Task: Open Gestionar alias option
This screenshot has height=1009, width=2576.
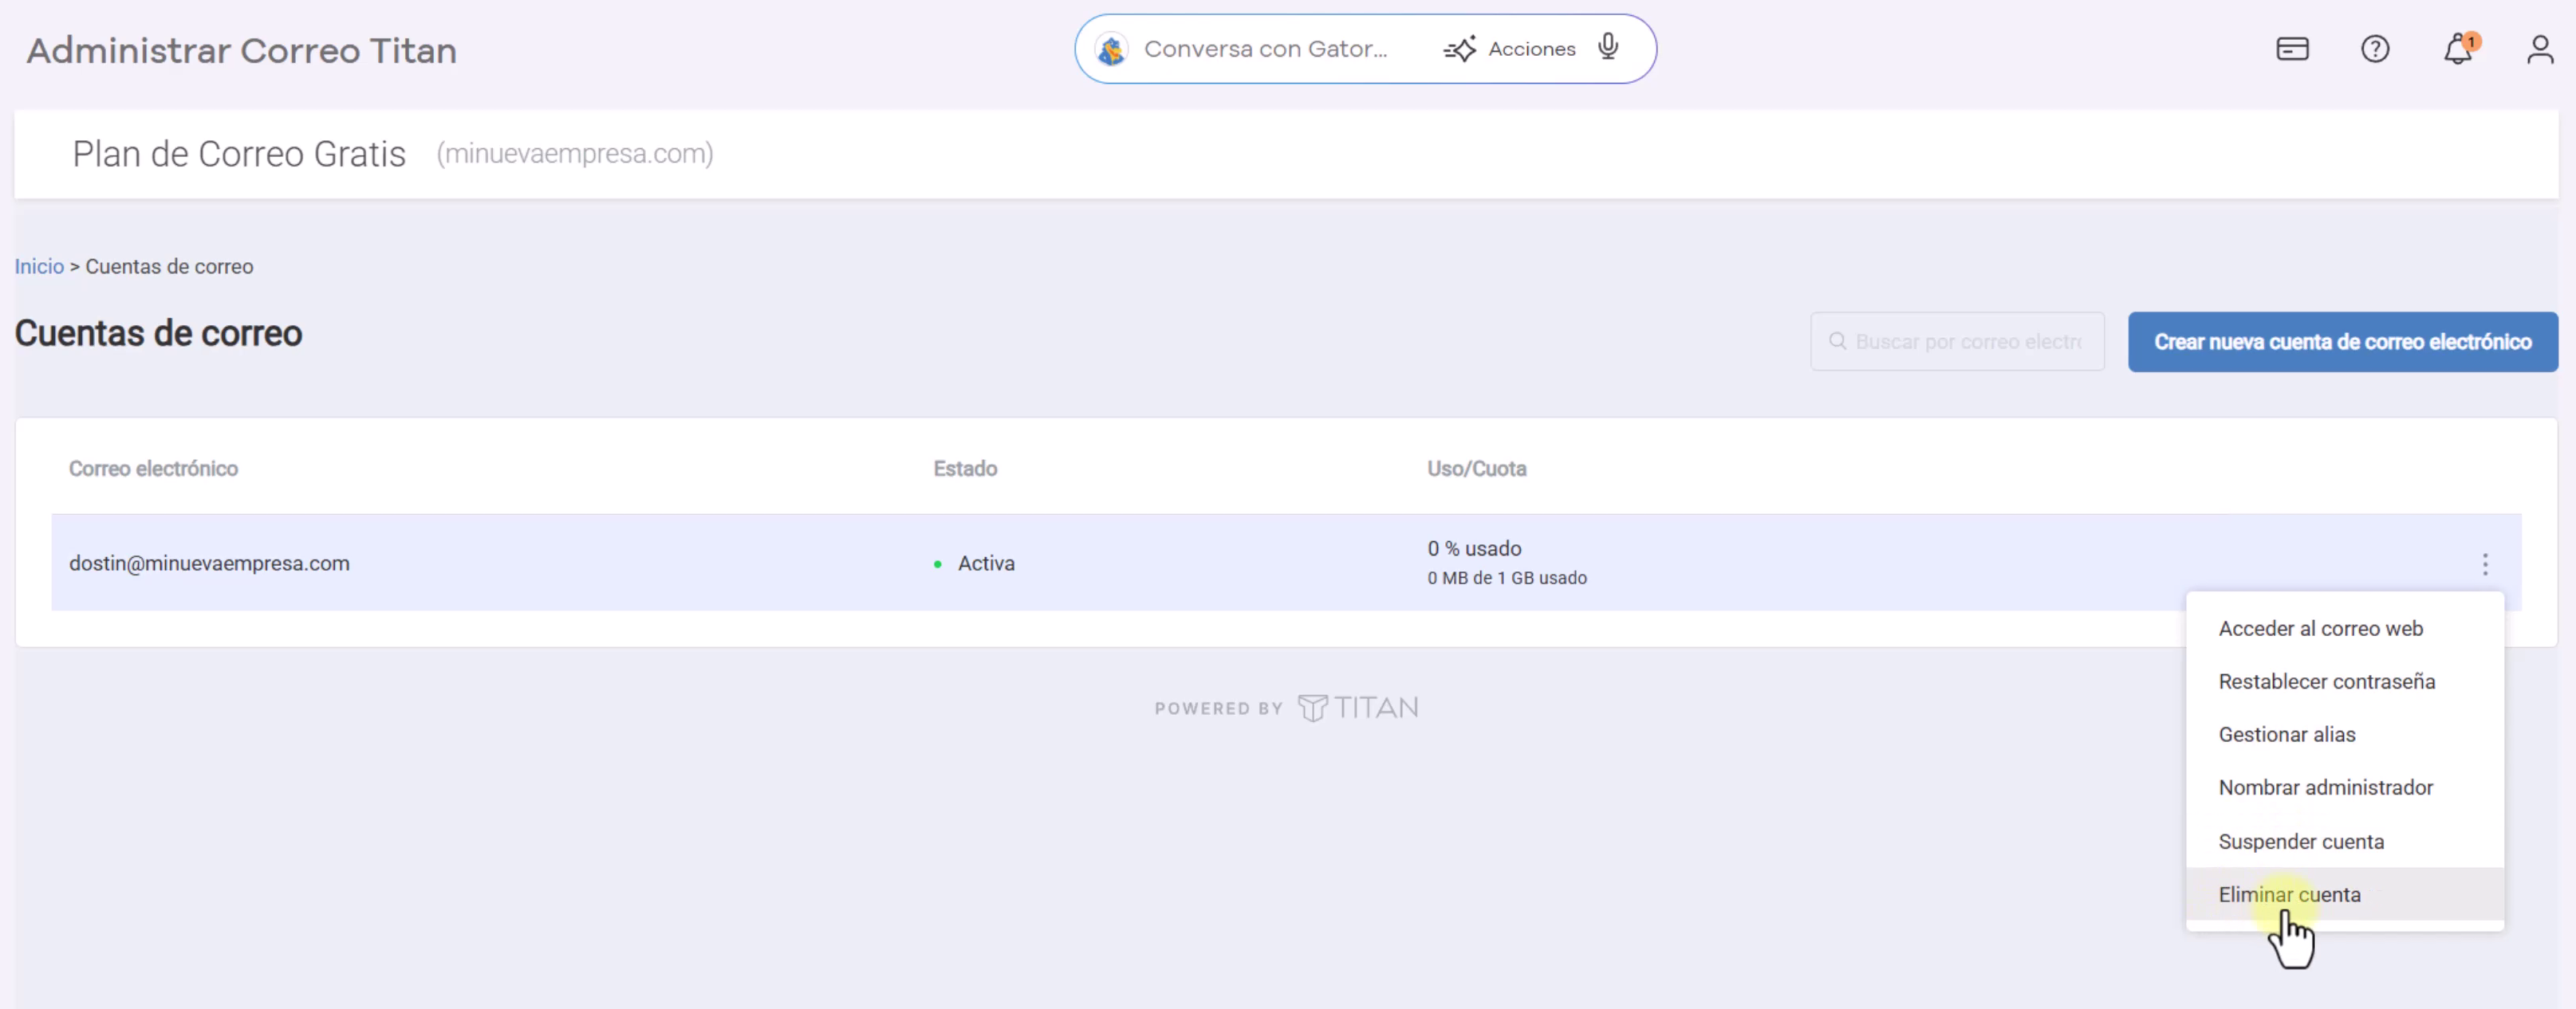Action: tap(2287, 734)
